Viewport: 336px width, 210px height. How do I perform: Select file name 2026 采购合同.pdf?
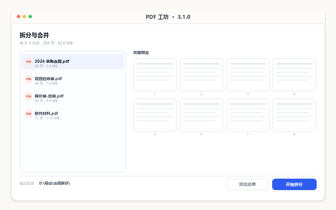click(52, 61)
